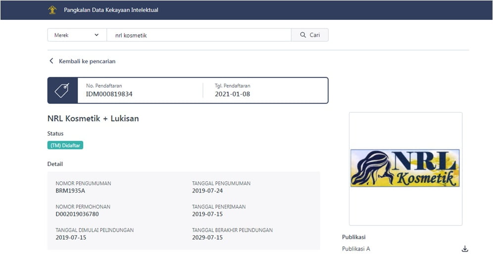Focus the search field containing nrl kosmetik
The image size is (493, 263).
coord(198,35)
